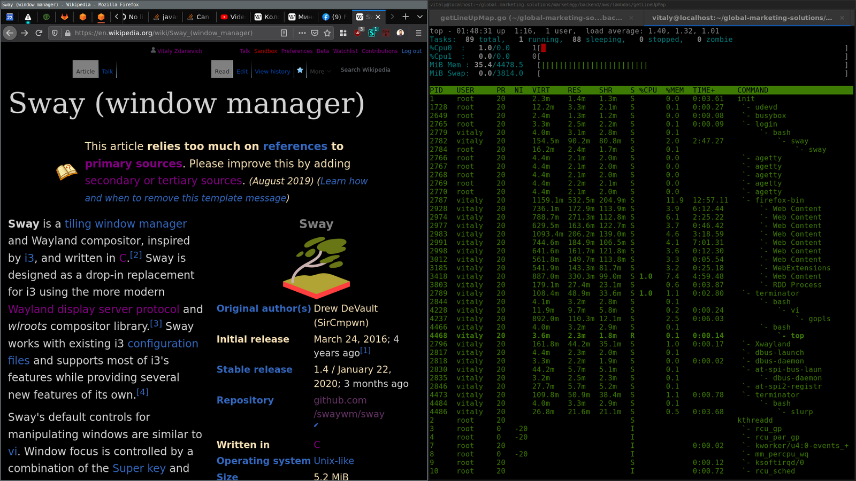Viewport: 856px width, 481px height.
Task: Open the Firefox account profile avatar
Action: tap(401, 33)
